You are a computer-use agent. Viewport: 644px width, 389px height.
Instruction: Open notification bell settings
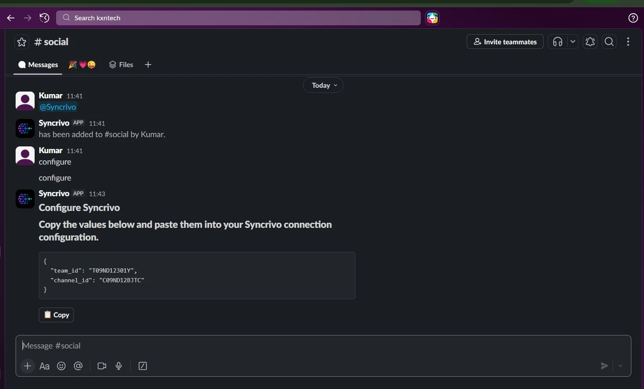(590, 41)
